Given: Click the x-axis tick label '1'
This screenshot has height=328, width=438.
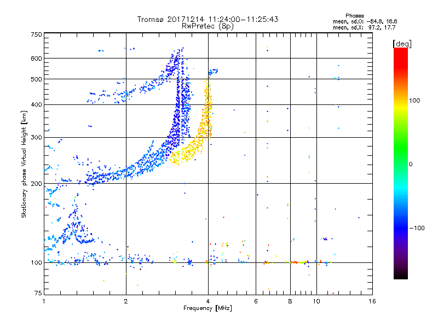Looking at the screenshot, I should pyautogui.click(x=44, y=301).
